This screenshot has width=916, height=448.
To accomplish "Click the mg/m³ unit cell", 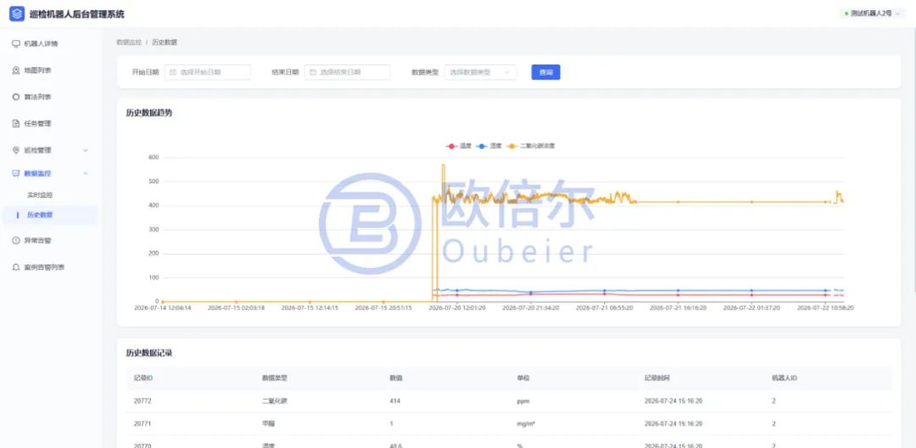I will click(527, 424).
